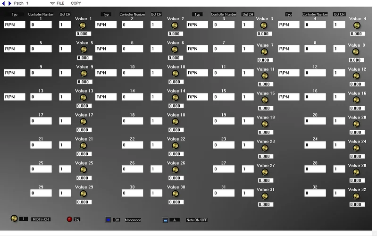
Task: Click the Value 11 knob
Action: pyautogui.click(x=265, y=76)
